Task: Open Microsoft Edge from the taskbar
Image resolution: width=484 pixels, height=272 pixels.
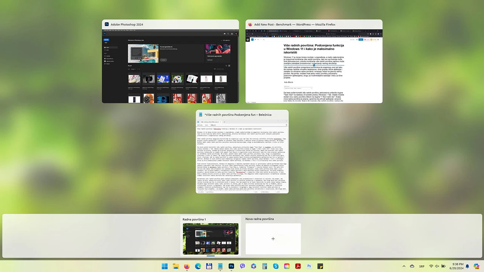Action: (x=198, y=266)
